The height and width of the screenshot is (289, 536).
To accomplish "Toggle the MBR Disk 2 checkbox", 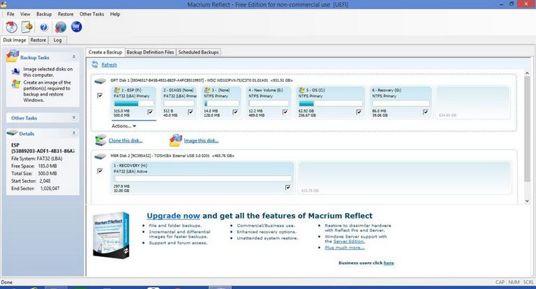I will click(100, 171).
